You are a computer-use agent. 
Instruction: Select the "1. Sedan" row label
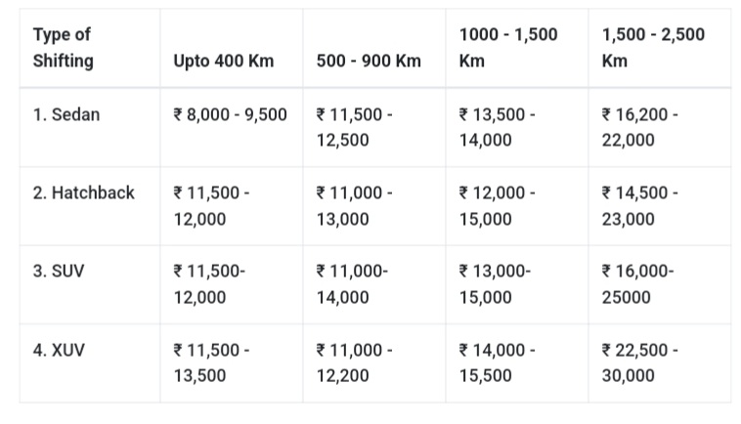[x=66, y=114]
